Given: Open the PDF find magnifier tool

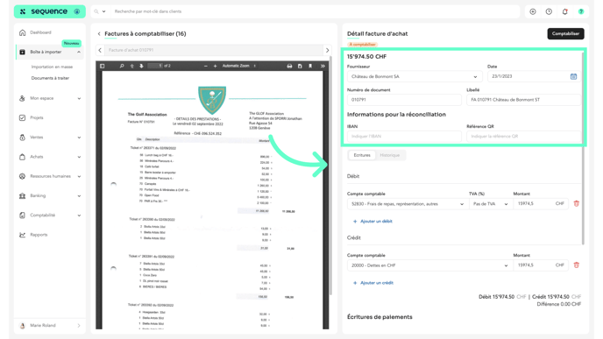Looking at the screenshot, I should click(x=122, y=66).
